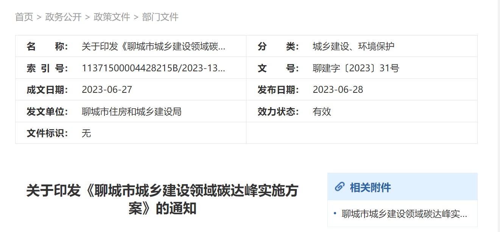500x232 pixels.
Task: Click the 相关附件 panel header text
Action: tap(370, 187)
